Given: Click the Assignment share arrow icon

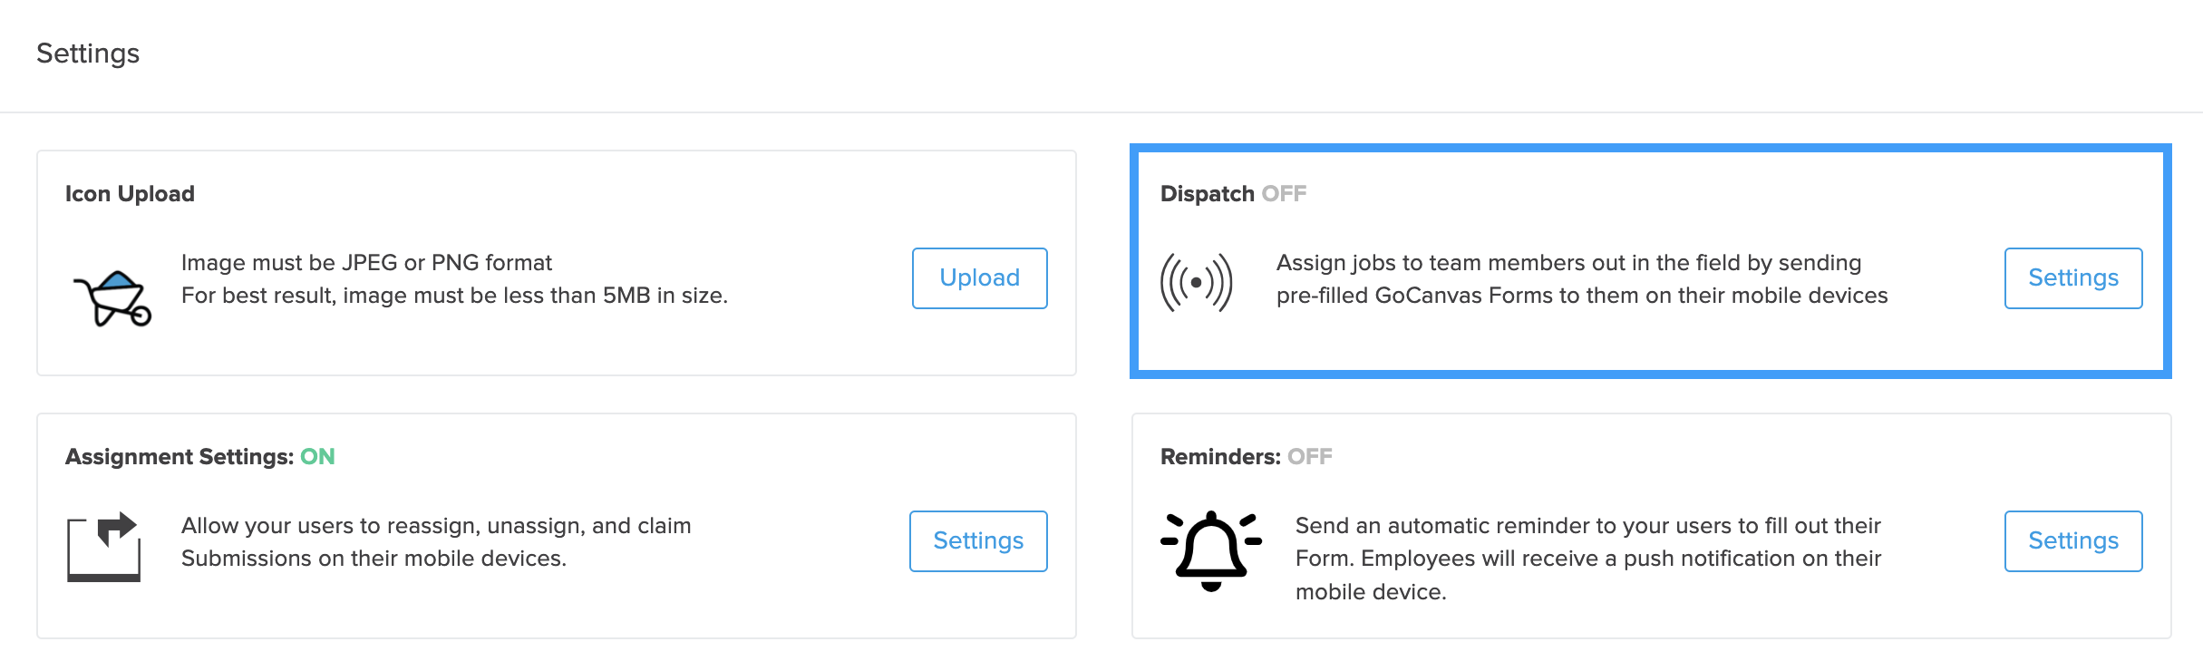Looking at the screenshot, I should (x=104, y=546).
